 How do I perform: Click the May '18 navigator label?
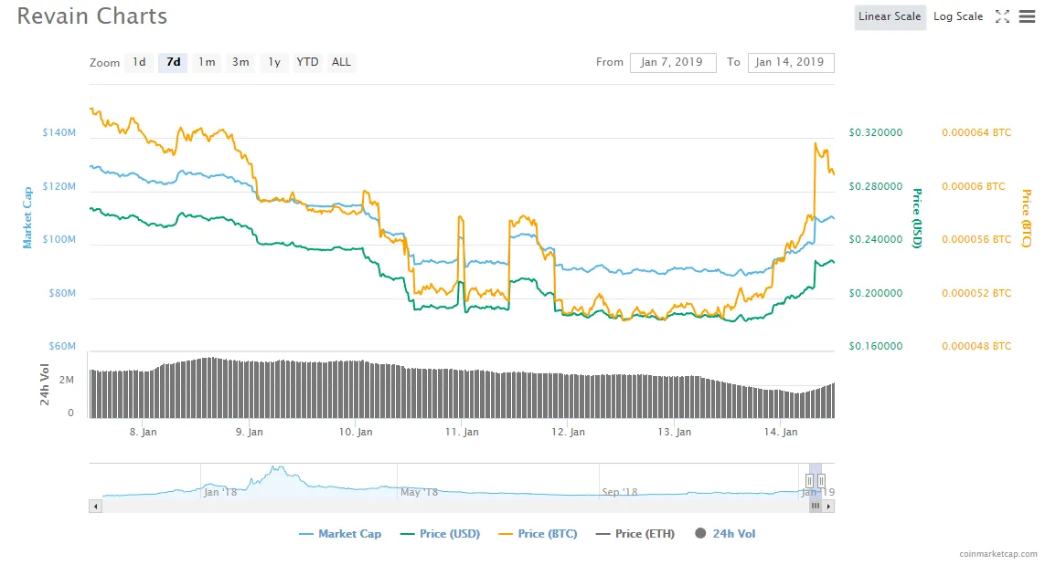pos(420,493)
